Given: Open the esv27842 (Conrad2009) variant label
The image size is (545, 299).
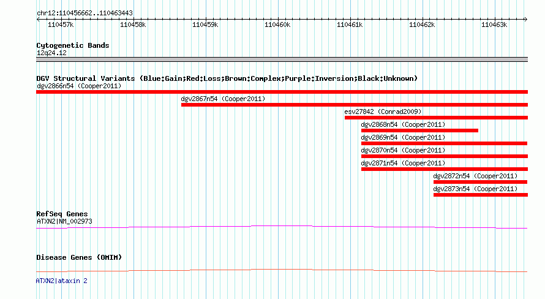Looking at the screenshot, I should click(x=383, y=112).
